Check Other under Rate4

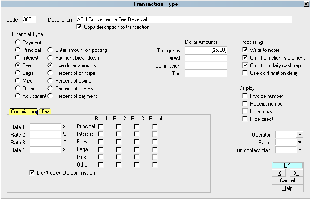coord(155,165)
